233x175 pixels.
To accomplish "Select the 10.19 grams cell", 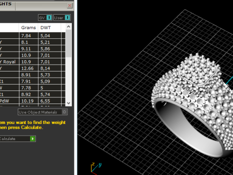I will click(x=29, y=101).
